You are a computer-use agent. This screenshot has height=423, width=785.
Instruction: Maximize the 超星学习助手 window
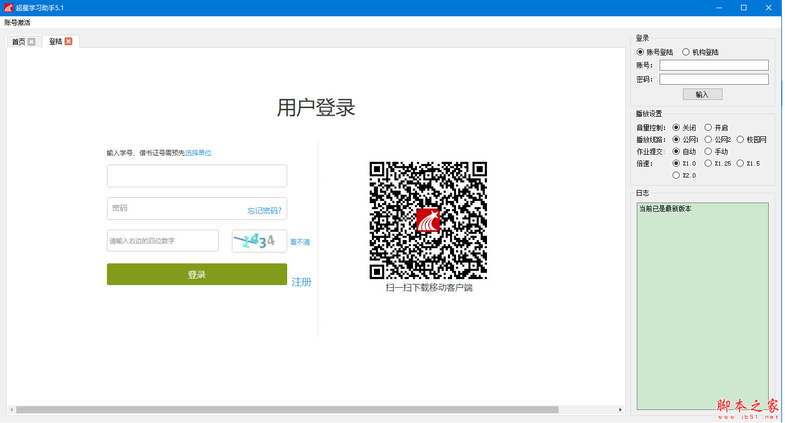pyautogui.click(x=744, y=8)
